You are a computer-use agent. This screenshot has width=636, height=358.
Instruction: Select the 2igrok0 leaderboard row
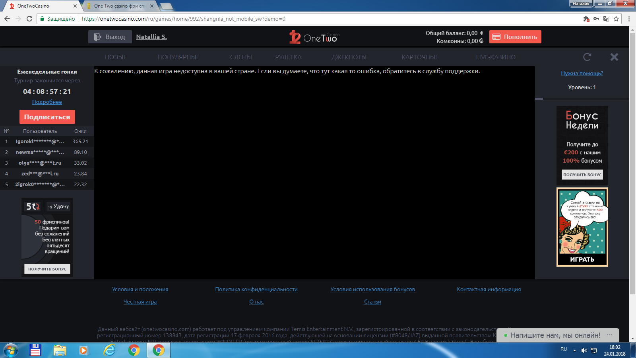pyautogui.click(x=47, y=184)
